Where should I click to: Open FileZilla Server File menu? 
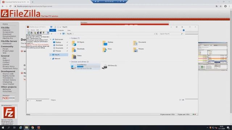pos(28,30)
